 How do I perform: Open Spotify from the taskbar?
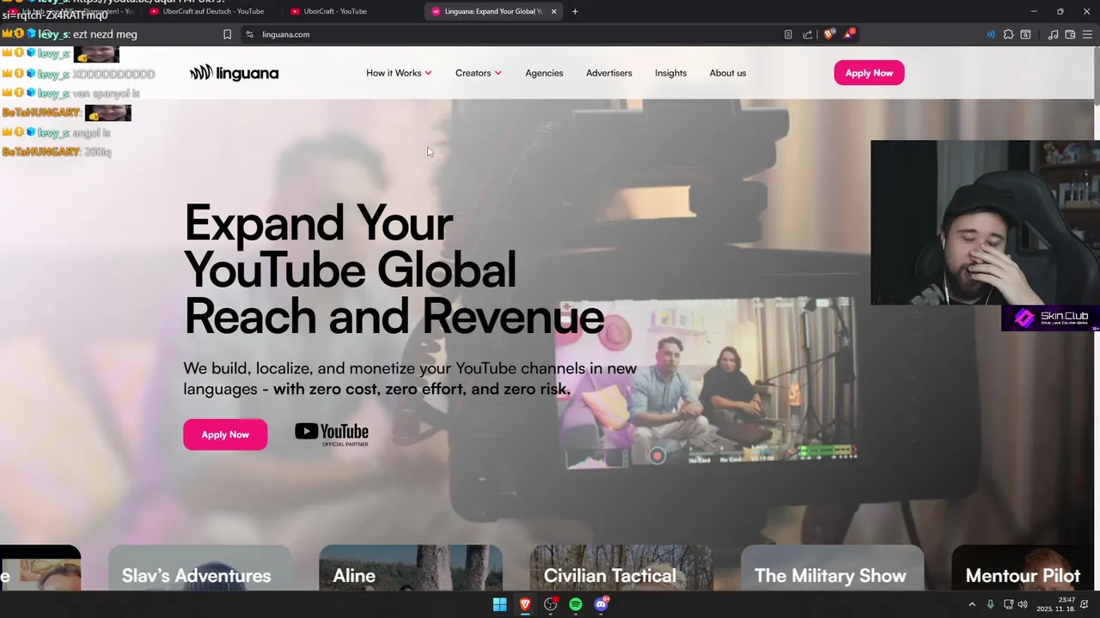(576, 604)
